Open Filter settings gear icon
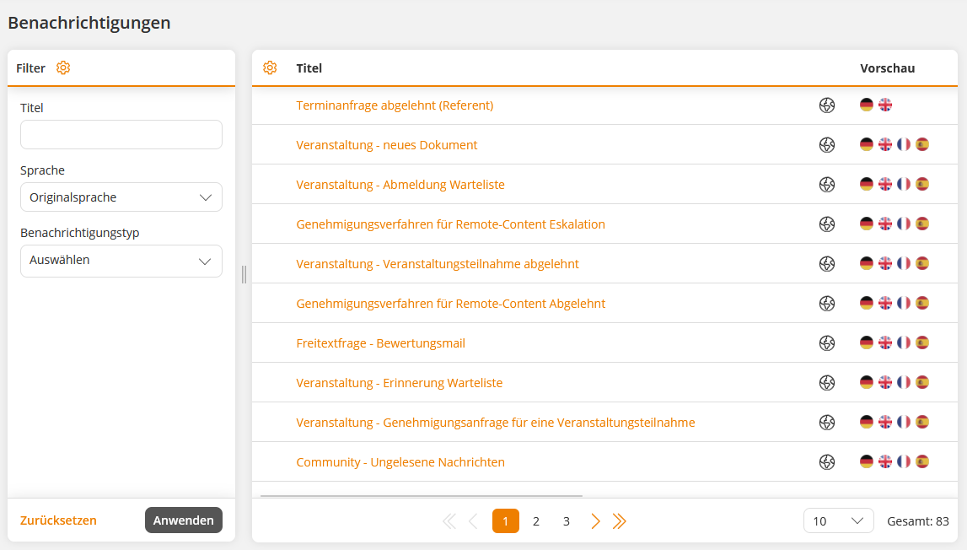 63,68
